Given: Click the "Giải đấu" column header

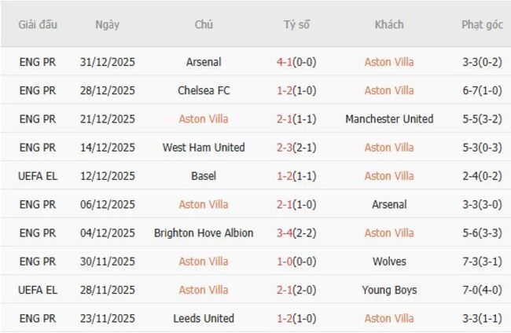Looking at the screenshot, I should tap(38, 24).
